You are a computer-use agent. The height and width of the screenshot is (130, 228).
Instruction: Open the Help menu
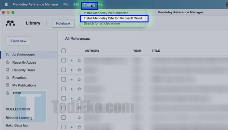pyautogui.click(x=100, y=4)
